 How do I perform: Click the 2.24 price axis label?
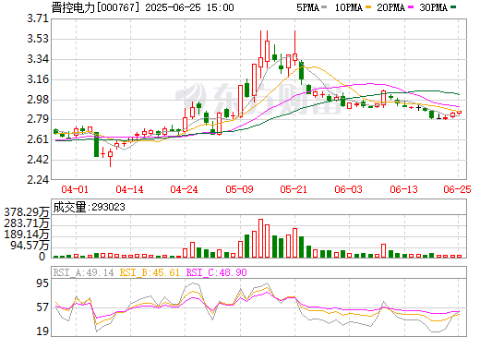point(38,180)
